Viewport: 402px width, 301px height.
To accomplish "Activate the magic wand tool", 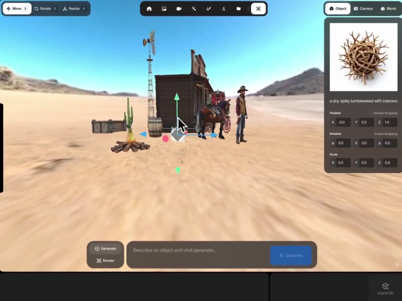I will (194, 9).
